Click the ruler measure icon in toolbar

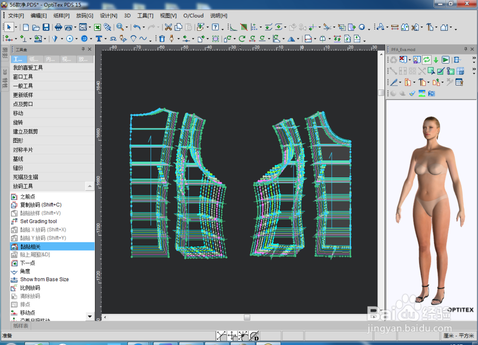394,27
